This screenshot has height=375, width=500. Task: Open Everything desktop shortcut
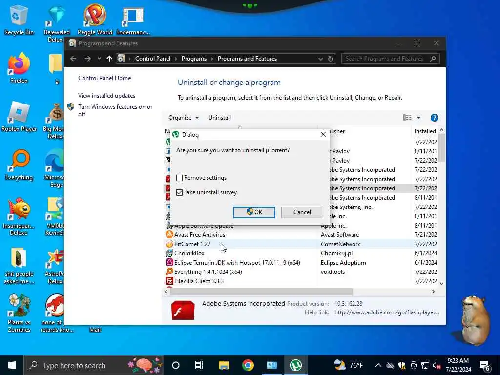click(x=19, y=165)
